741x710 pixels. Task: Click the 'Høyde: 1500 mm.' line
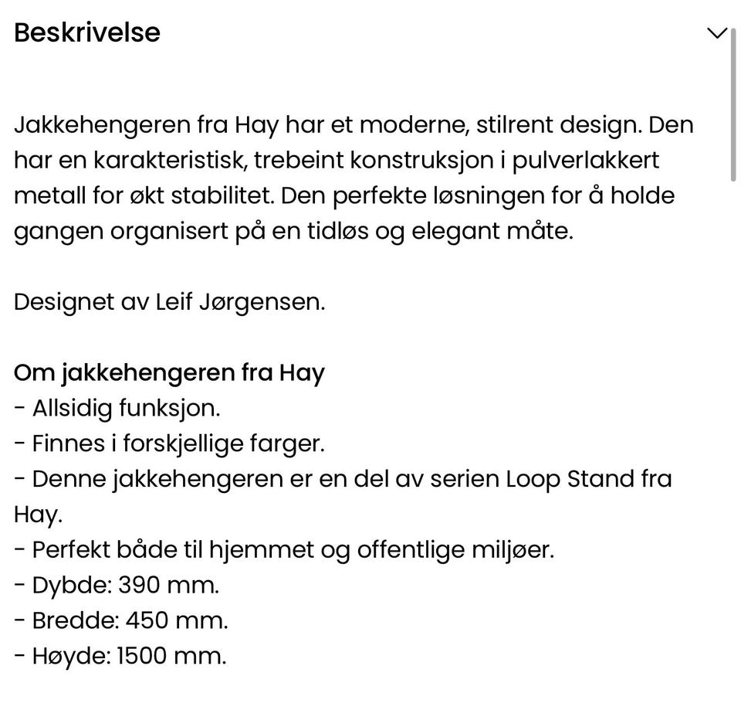coord(120,656)
